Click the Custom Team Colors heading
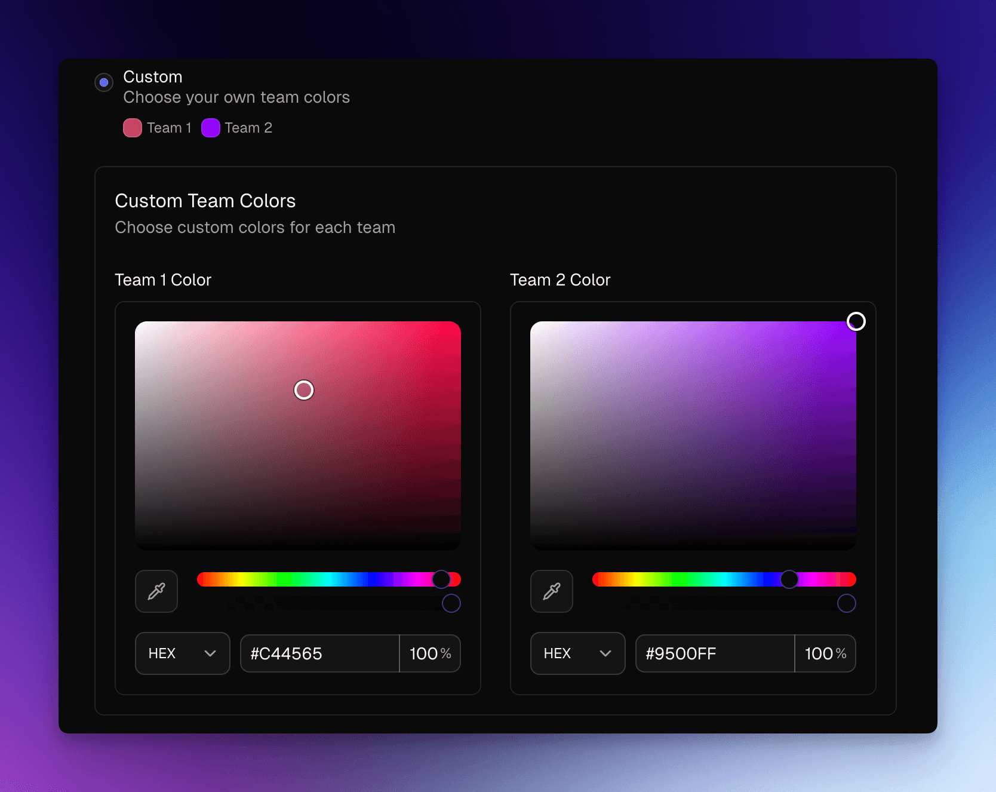 pos(205,201)
